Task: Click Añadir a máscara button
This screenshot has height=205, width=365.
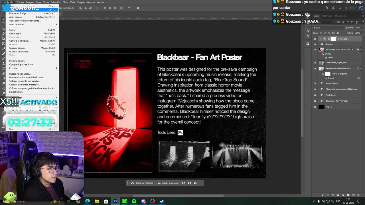Action: pos(168,183)
